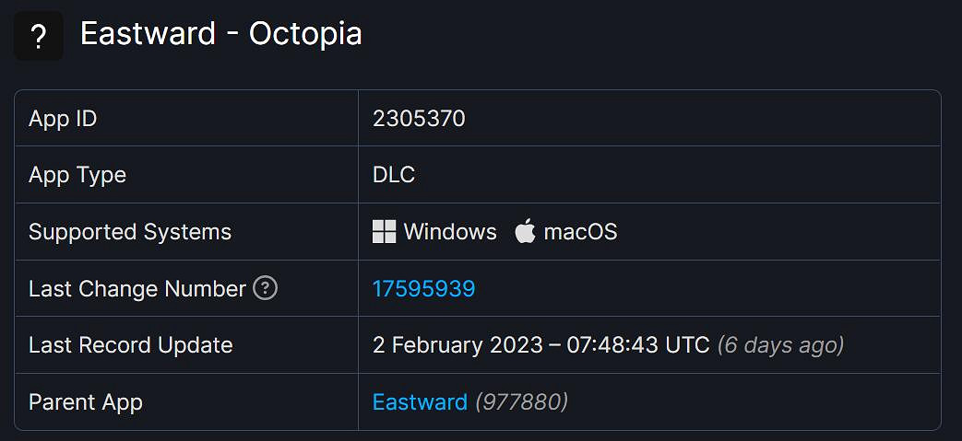Click the Last Change Number label
This screenshot has width=962, height=441.
click(137, 289)
